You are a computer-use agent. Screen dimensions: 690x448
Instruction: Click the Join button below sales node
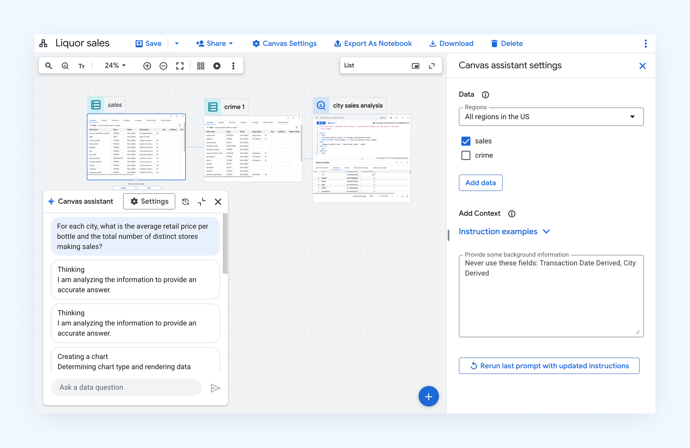(x=149, y=188)
